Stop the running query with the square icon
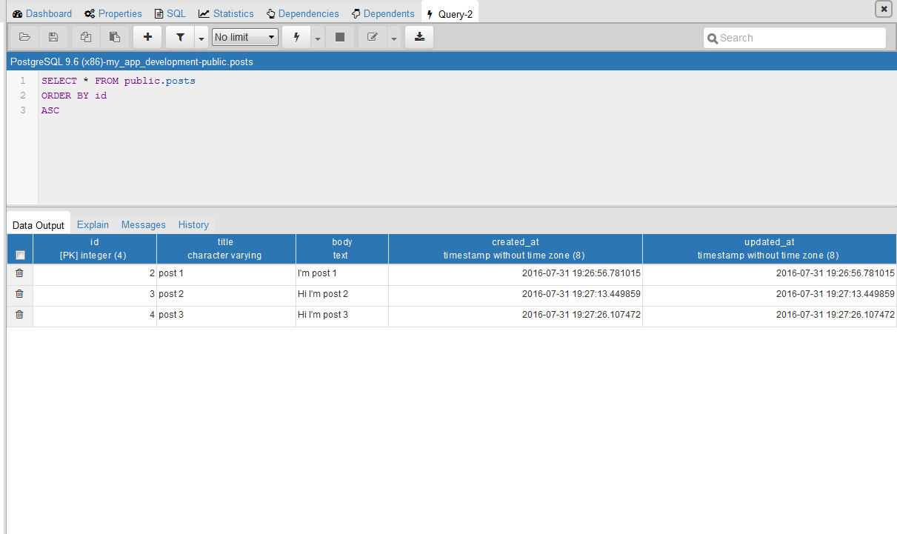This screenshot has width=897, height=534. point(340,37)
